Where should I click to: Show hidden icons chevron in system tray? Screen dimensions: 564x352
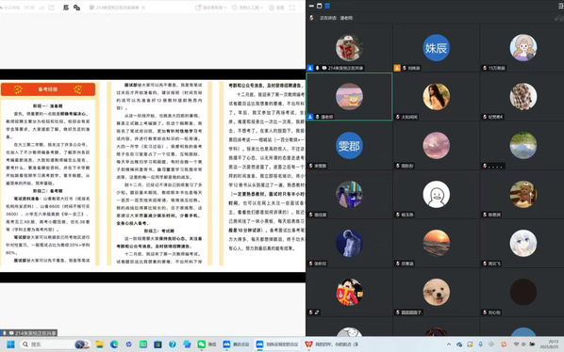449,344
